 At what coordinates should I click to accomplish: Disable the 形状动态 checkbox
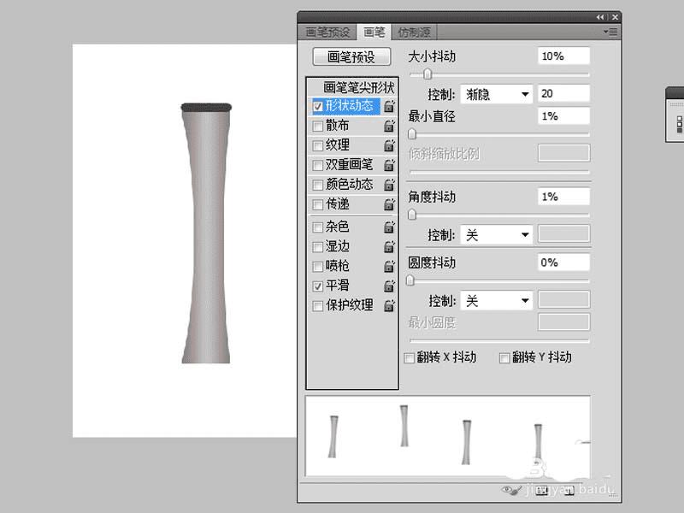point(318,106)
